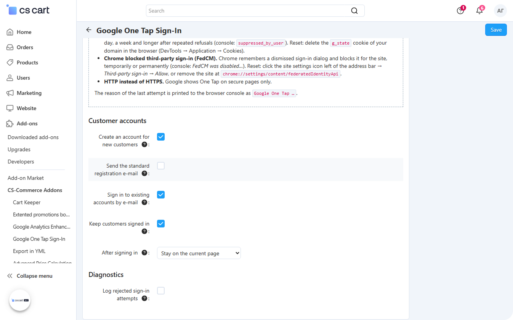Open Extented promotions add-on
The image size is (513, 320).
42,214
